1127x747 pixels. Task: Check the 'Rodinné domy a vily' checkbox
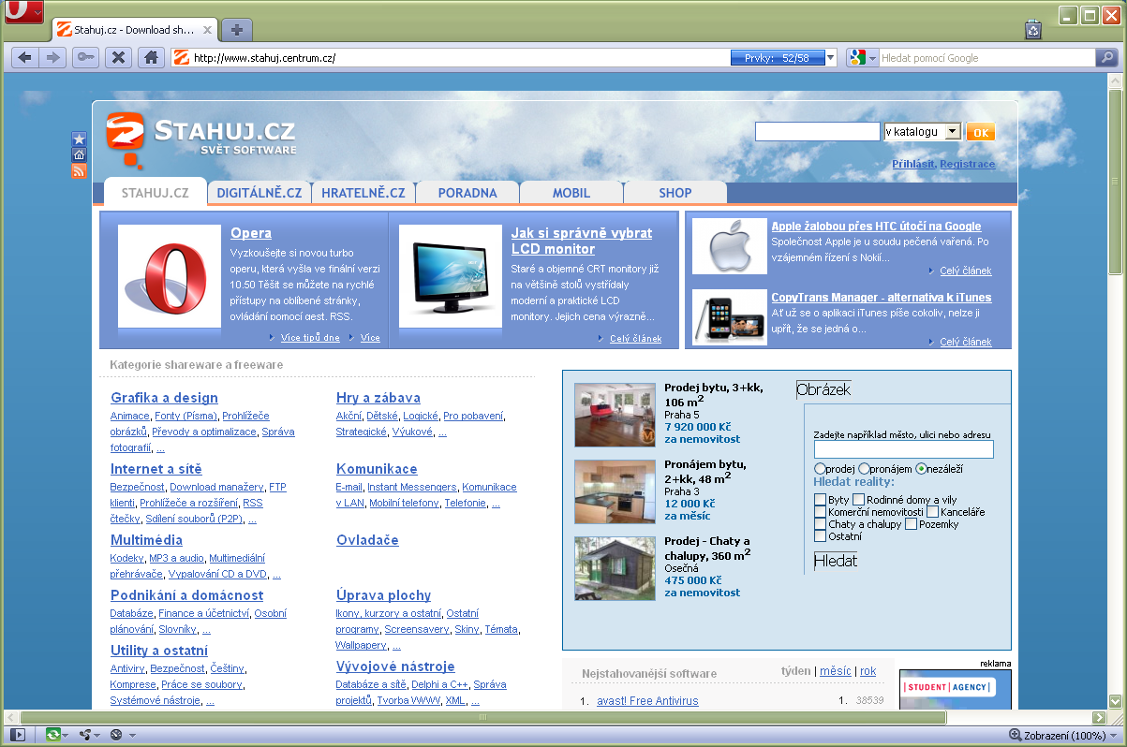tap(858, 500)
